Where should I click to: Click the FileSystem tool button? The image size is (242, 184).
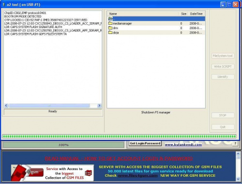pyautogui.click(x=223, y=56)
